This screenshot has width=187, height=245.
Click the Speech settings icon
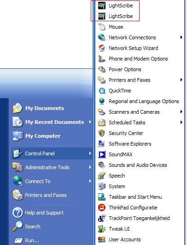click(102, 176)
